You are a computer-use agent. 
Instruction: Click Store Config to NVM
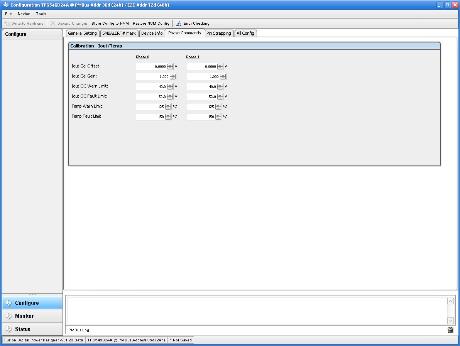click(110, 23)
